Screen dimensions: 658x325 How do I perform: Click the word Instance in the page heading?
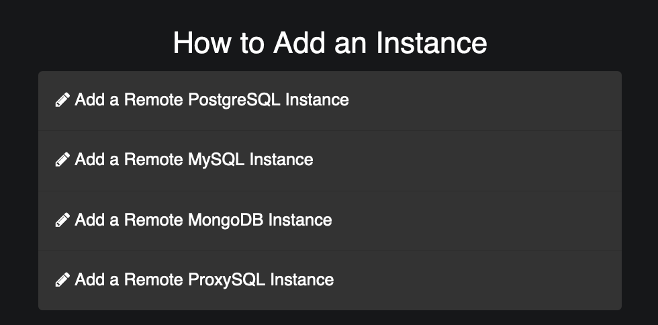pos(431,42)
